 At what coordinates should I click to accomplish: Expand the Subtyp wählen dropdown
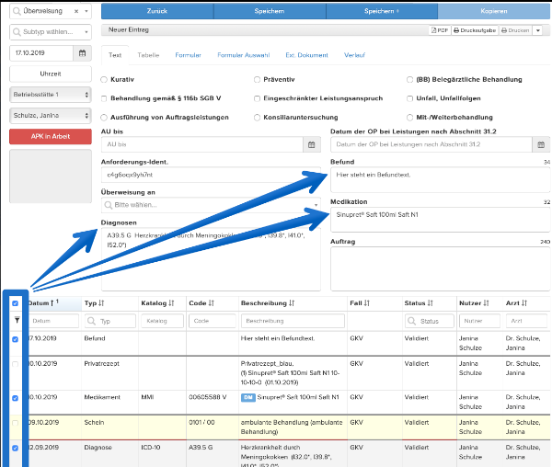pyautogui.click(x=51, y=32)
